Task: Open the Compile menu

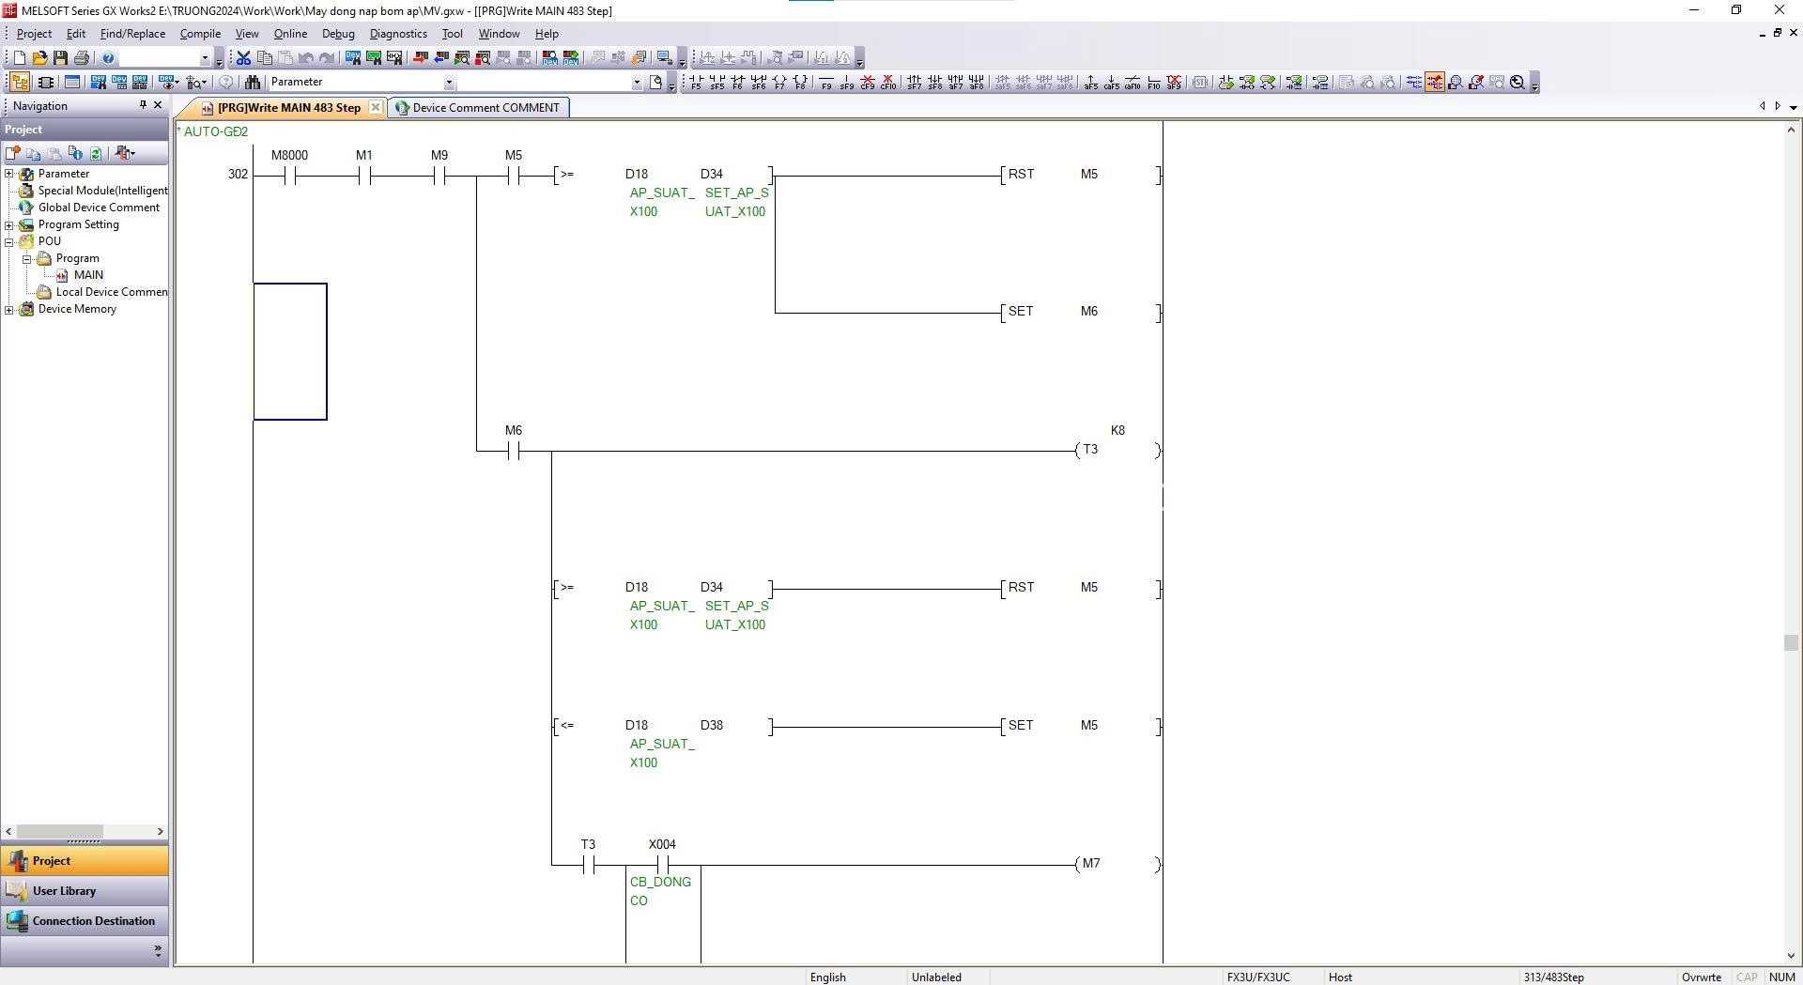Action: [200, 34]
